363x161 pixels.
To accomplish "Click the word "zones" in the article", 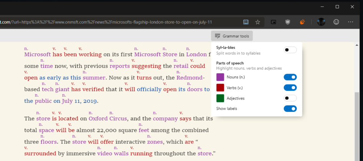I will (x=155, y=142).
